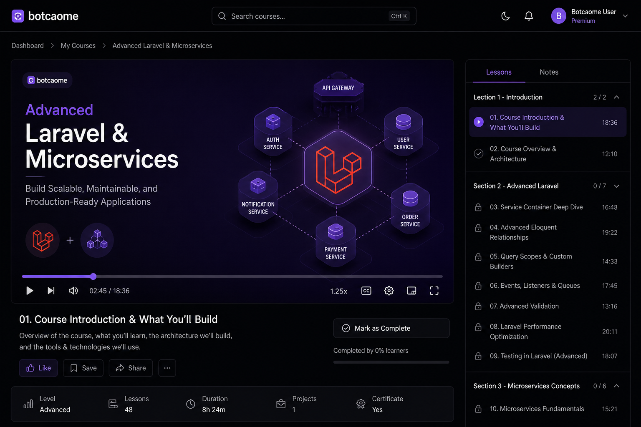
Task: Open the My Courses breadcrumb
Action: point(78,45)
